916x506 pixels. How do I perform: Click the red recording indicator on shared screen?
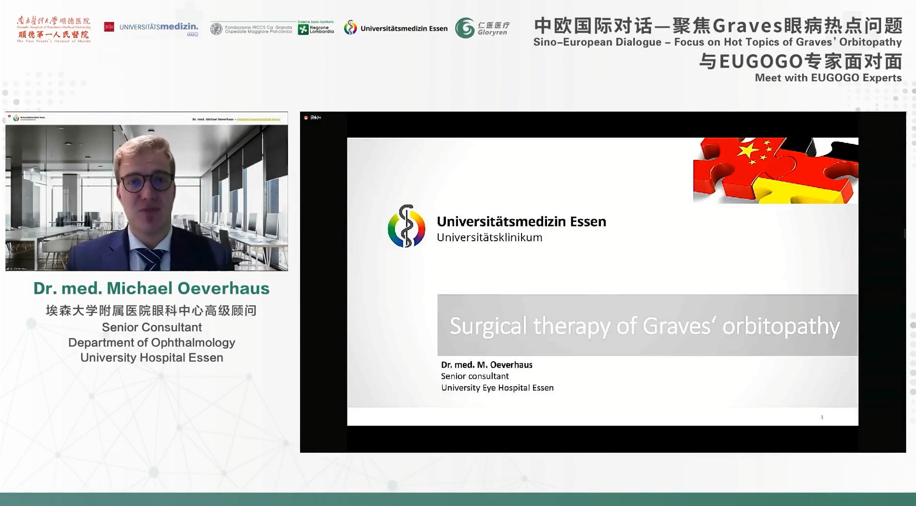[x=306, y=118]
